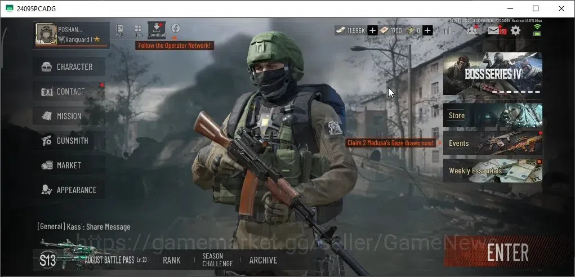Image resolution: width=575 pixels, height=277 pixels.
Task: Open the Help icon in top bar
Action: coord(119,30)
